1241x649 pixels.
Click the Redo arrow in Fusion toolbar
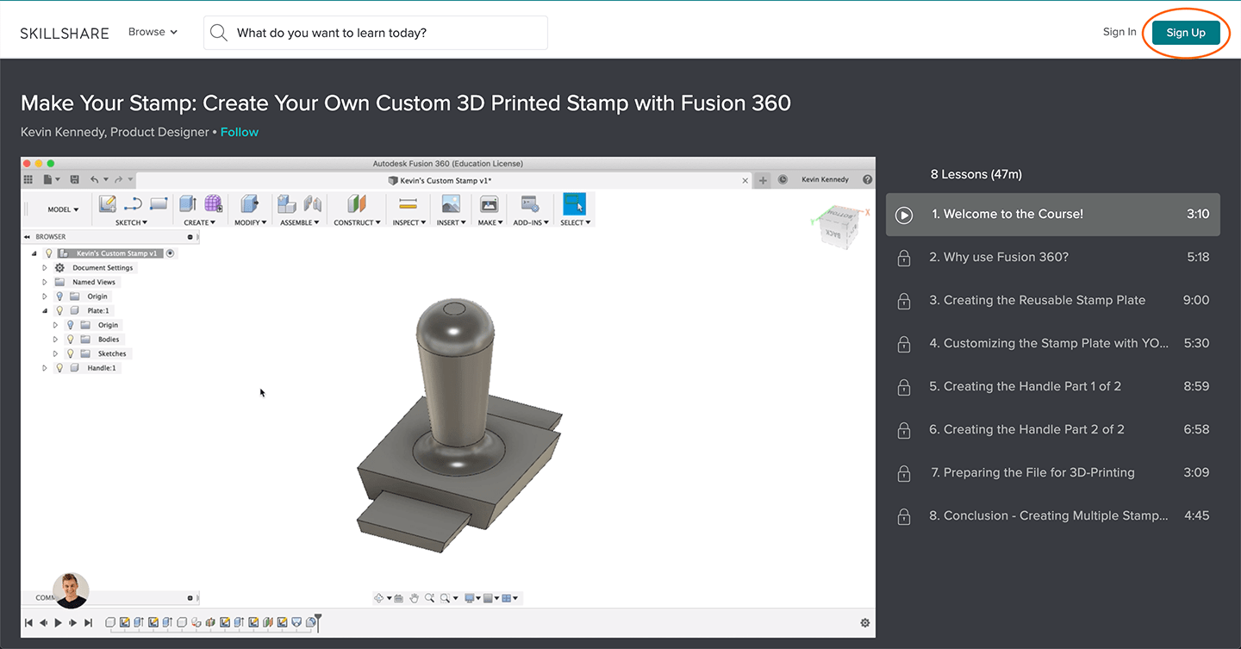(118, 179)
